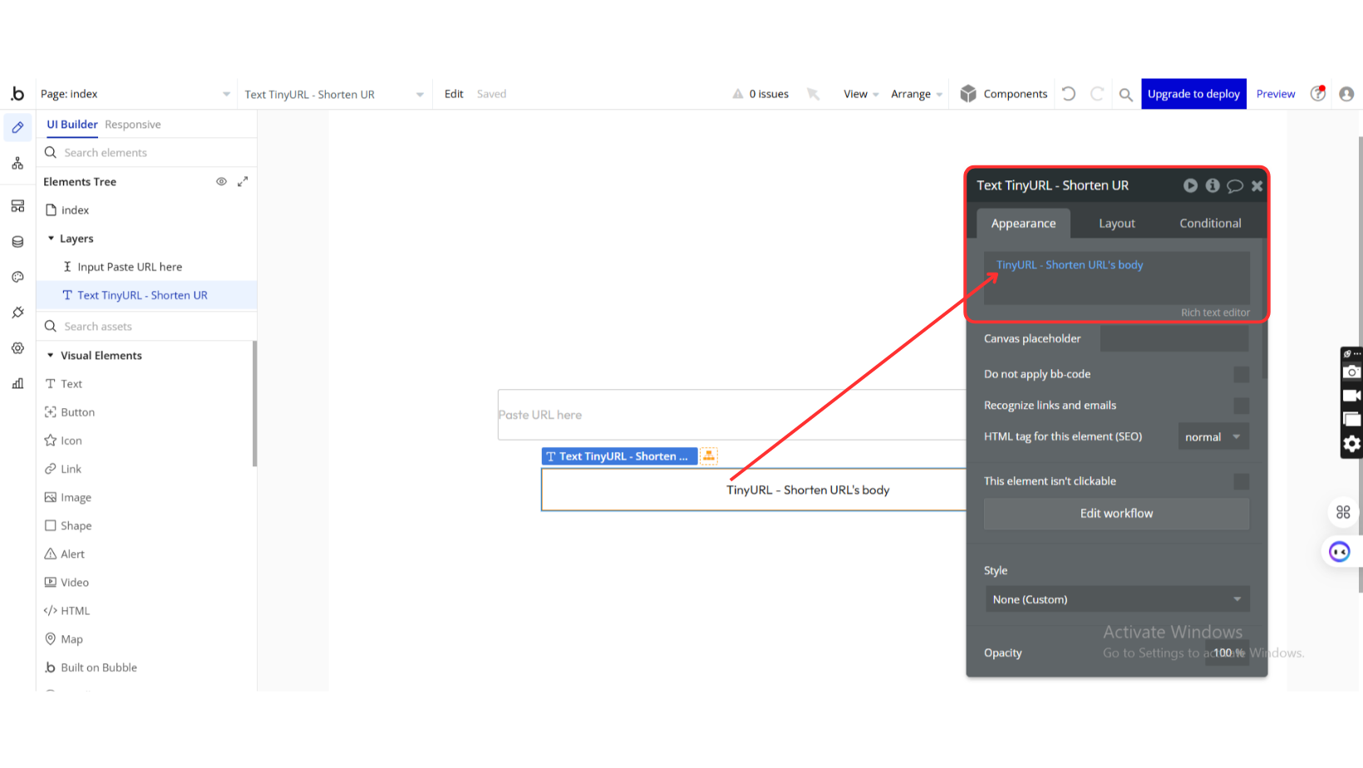Open the Design tab pencil icon

click(x=17, y=128)
